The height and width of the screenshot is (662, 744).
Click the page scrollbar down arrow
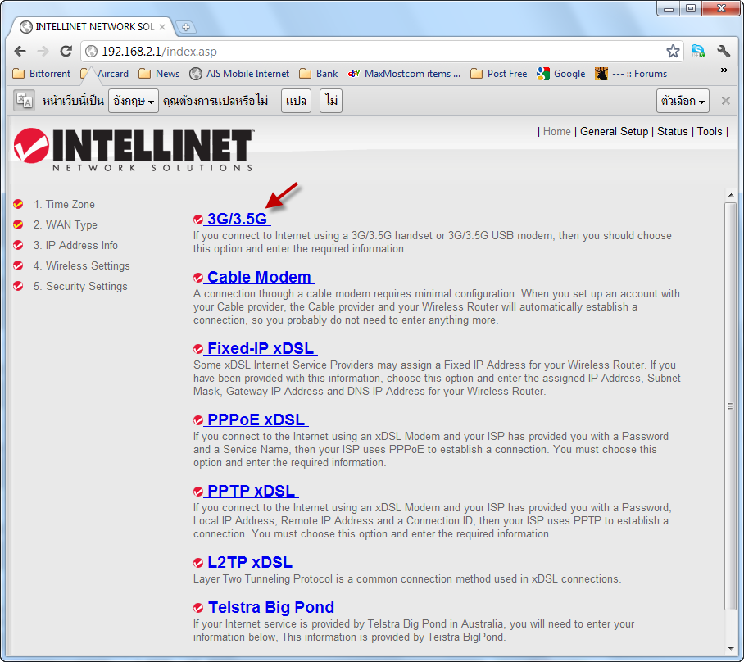731,649
